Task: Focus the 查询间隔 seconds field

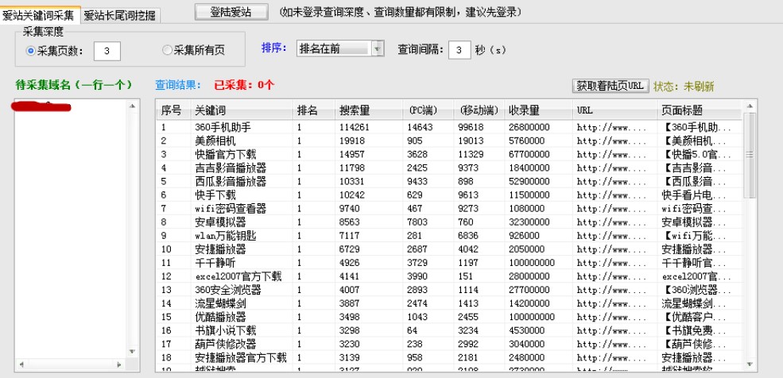Action: click(459, 50)
